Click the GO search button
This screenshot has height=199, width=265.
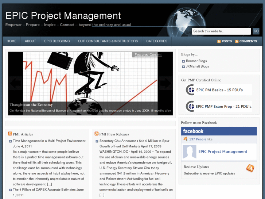(x=256, y=31)
